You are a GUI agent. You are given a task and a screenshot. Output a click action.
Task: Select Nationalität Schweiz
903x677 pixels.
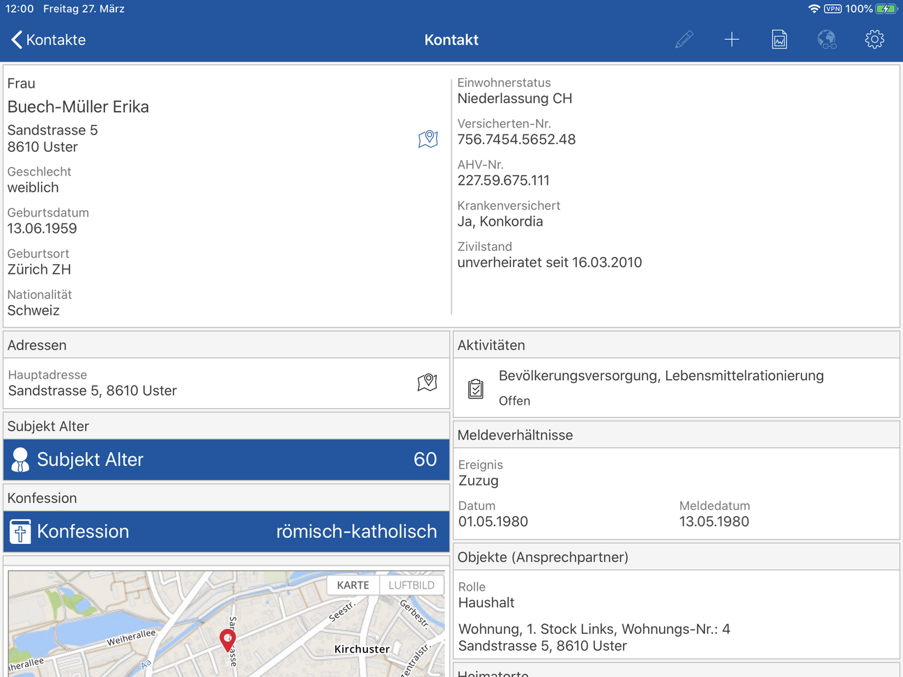point(33,311)
